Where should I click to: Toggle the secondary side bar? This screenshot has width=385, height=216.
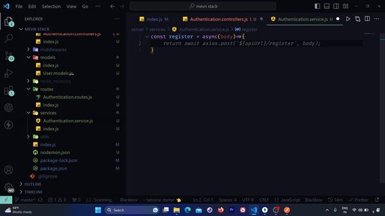tap(336, 6)
